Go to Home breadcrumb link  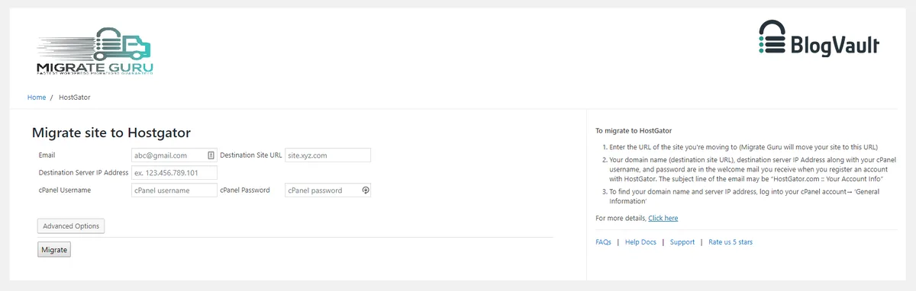[37, 98]
